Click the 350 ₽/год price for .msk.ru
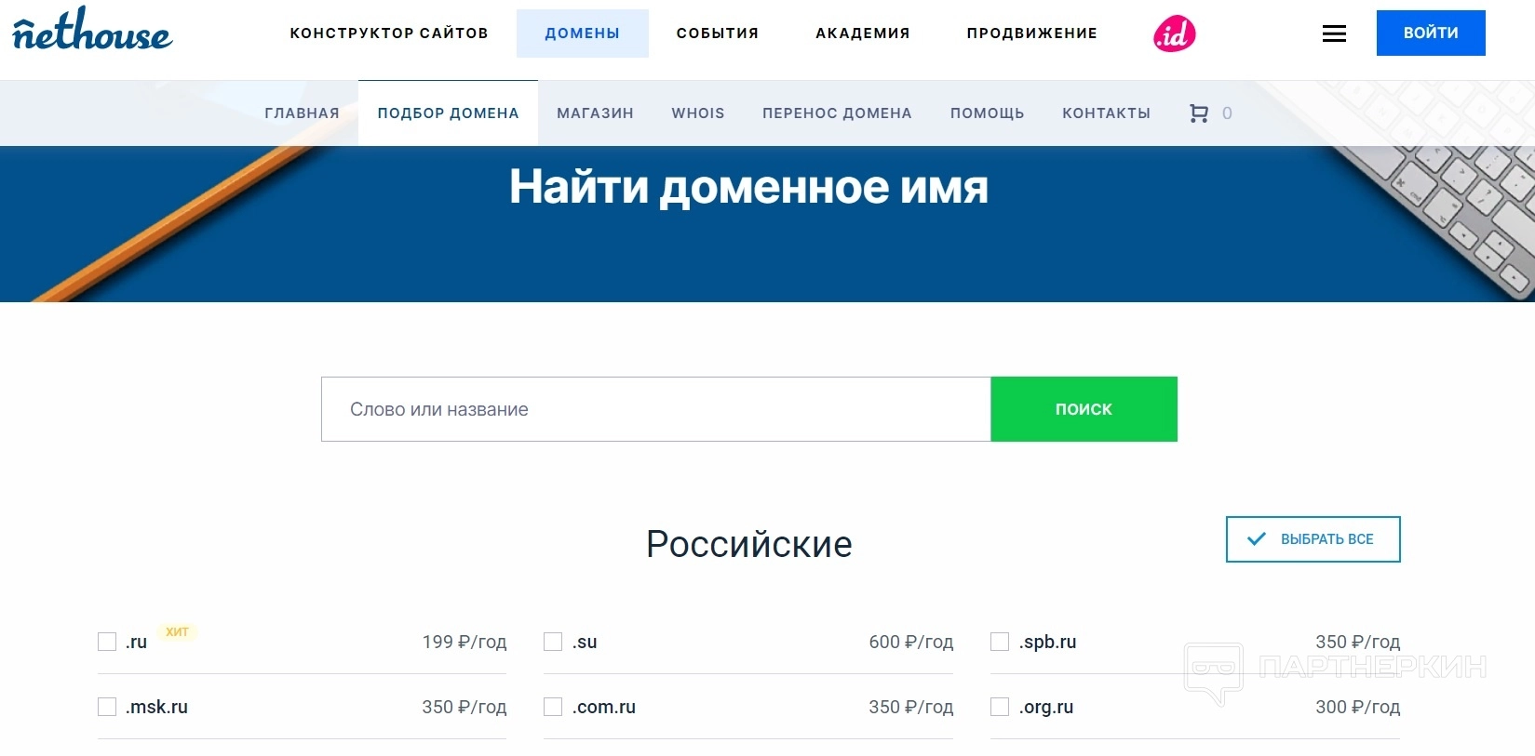Image resolution: width=1535 pixels, height=756 pixels. (464, 707)
